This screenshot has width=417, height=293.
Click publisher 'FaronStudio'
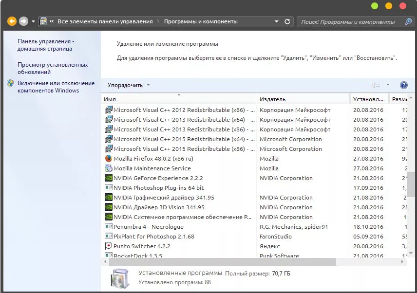click(x=276, y=237)
